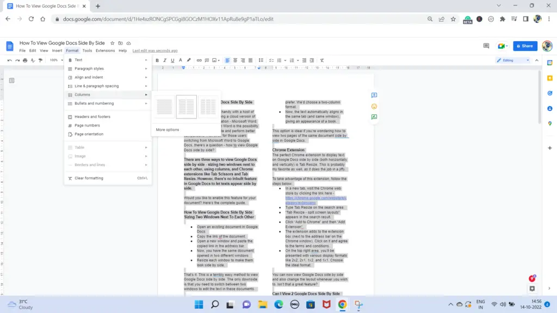Toggle Underline formatting in toolbar
Image resolution: width=557 pixels, height=313 pixels.
(x=172, y=60)
